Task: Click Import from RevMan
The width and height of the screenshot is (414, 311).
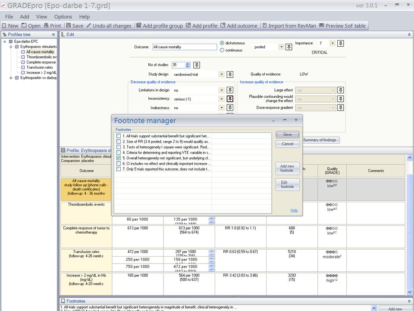Action: point(289,25)
